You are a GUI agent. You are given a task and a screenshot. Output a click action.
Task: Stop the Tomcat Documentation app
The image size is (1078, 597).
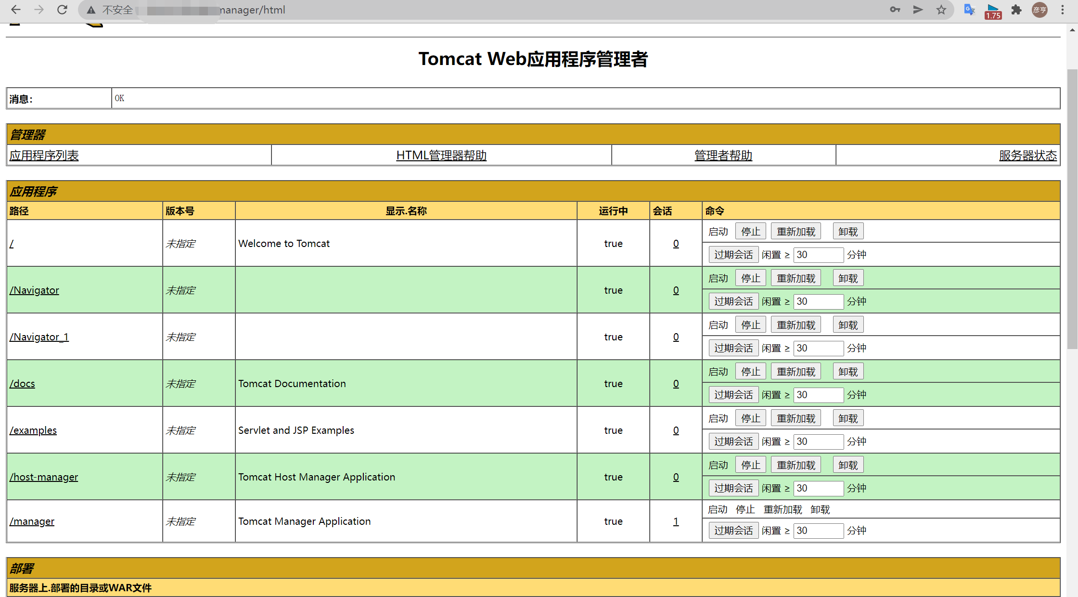750,372
